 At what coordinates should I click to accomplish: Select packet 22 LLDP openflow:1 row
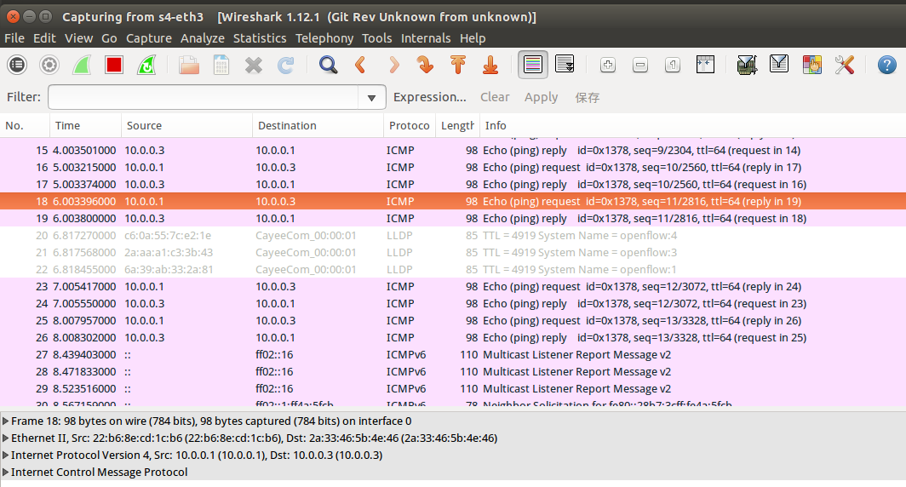click(x=453, y=270)
